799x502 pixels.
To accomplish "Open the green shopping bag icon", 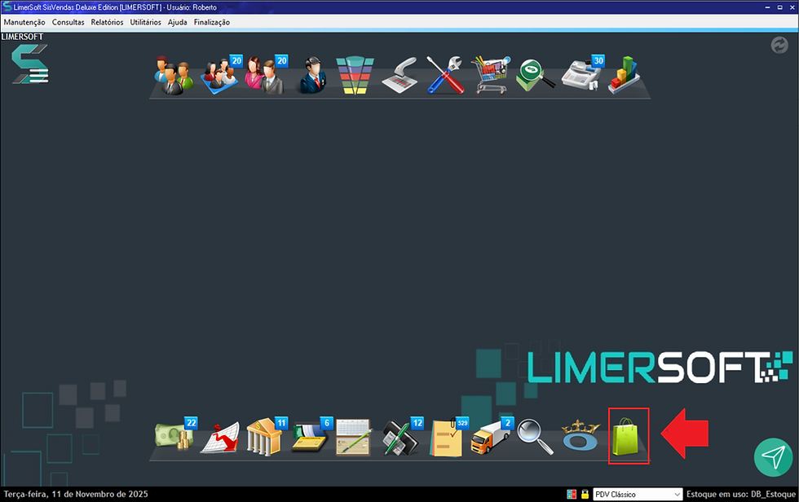I will tap(626, 436).
